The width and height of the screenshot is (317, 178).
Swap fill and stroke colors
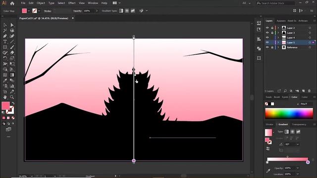click(x=13, y=103)
